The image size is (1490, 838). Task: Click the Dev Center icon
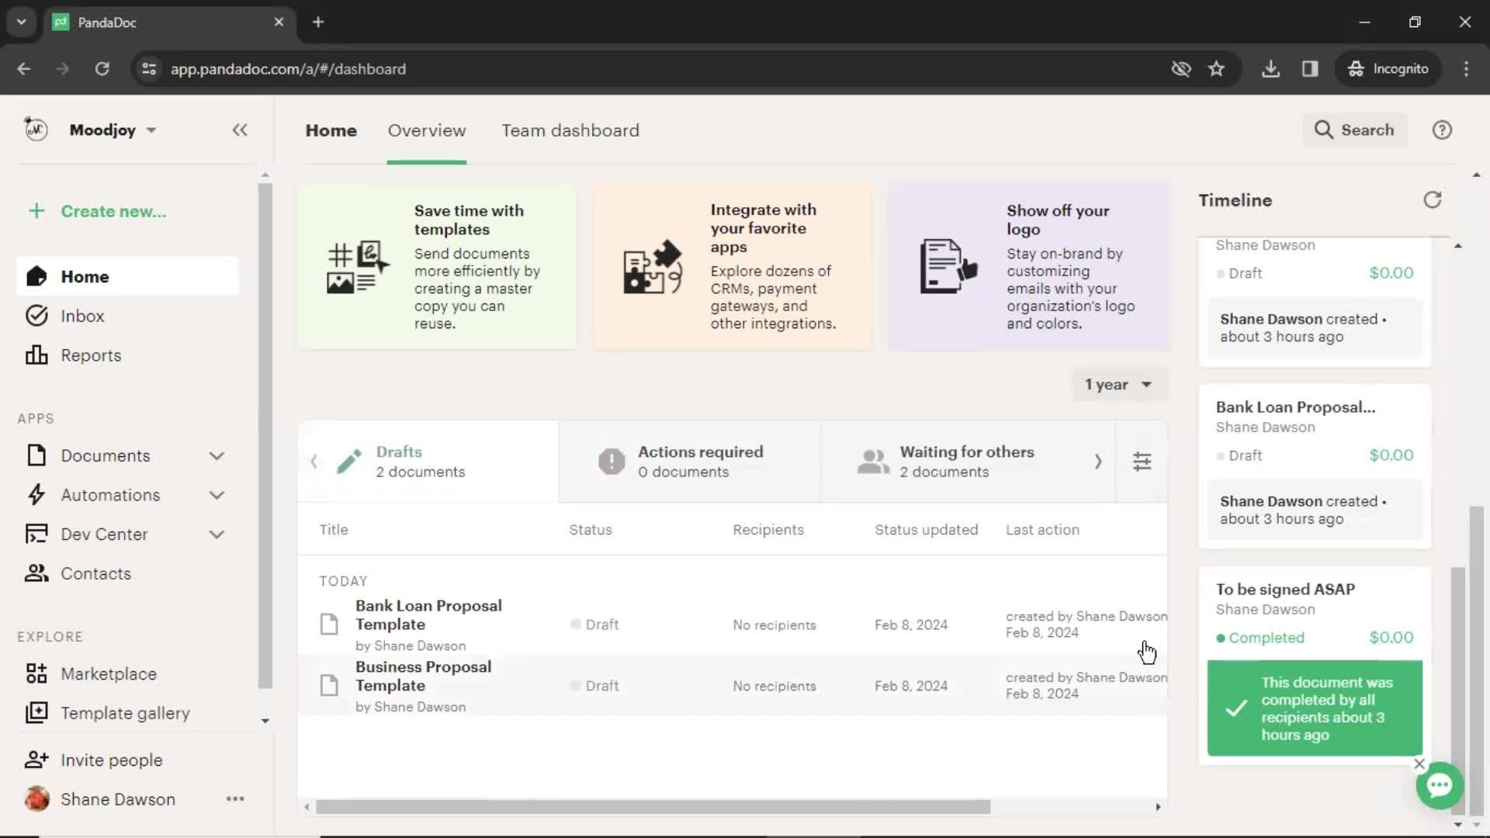click(36, 534)
